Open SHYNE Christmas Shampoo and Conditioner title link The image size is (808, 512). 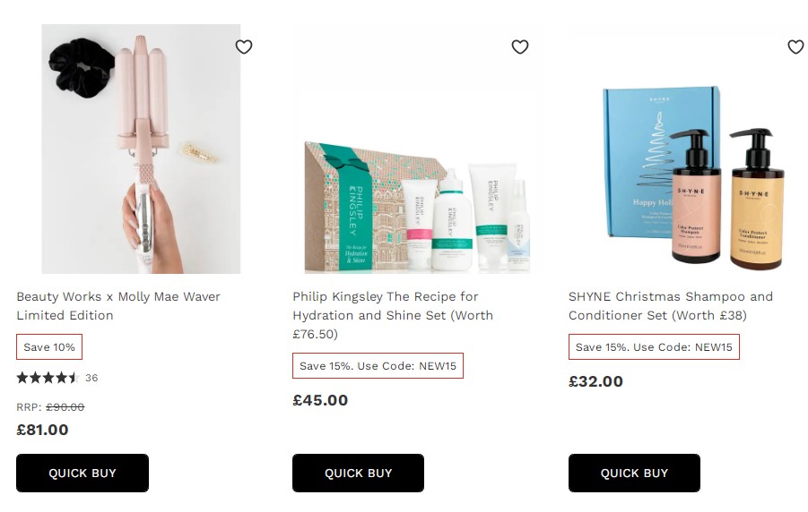click(x=671, y=305)
